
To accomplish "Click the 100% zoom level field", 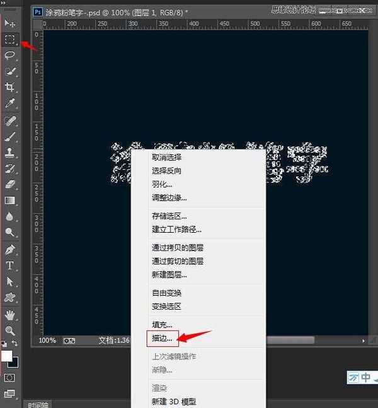I will (x=47, y=341).
